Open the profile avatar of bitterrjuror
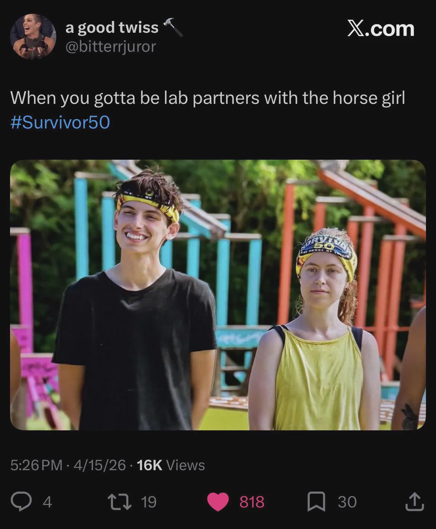This screenshot has width=436, height=529. (32, 37)
